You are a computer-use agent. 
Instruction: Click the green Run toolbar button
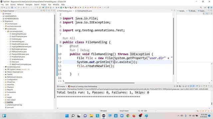(x=61, y=8)
